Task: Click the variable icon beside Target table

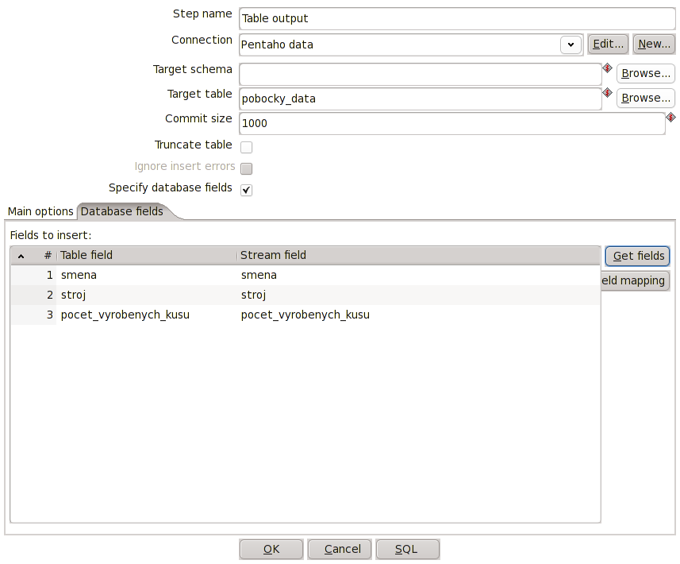Action: click(608, 93)
